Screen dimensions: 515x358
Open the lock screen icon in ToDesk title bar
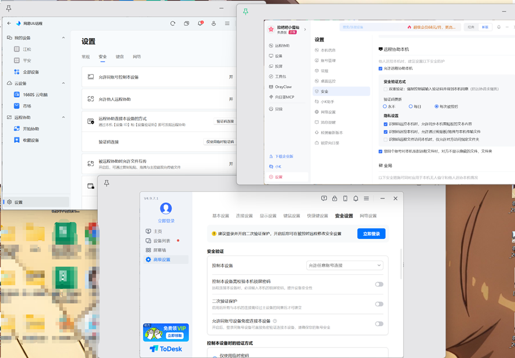(x=334, y=198)
